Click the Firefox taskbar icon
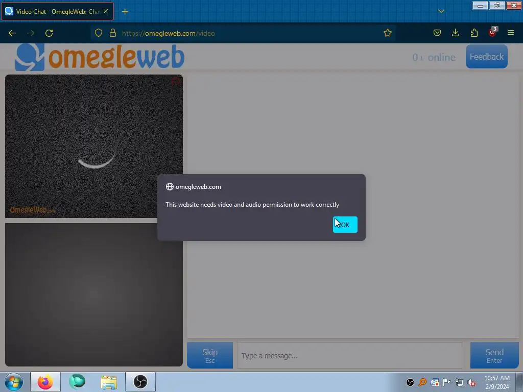 (45, 382)
